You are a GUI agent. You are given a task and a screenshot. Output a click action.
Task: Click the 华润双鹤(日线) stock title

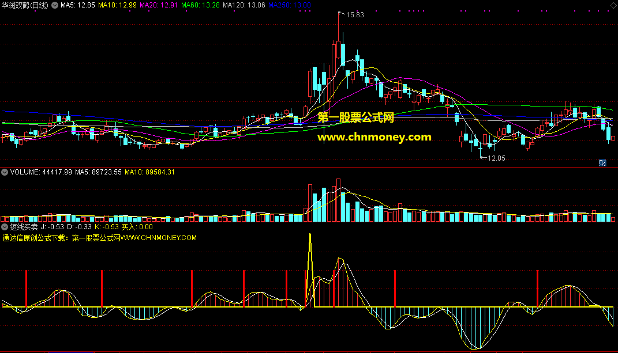(x=25, y=5)
